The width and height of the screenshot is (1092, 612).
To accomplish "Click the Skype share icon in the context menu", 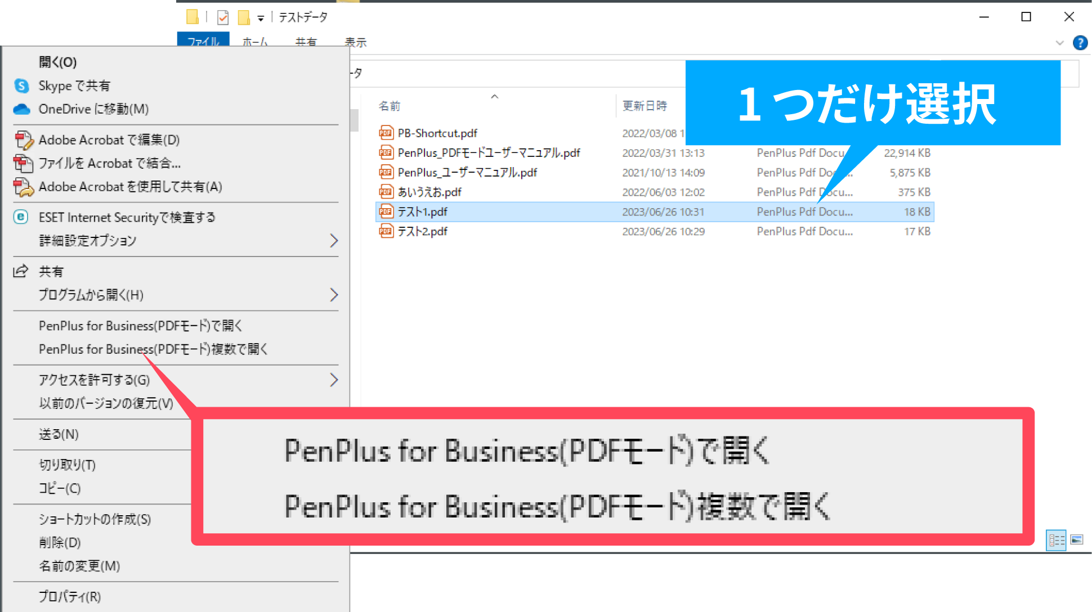I will pyautogui.click(x=21, y=85).
